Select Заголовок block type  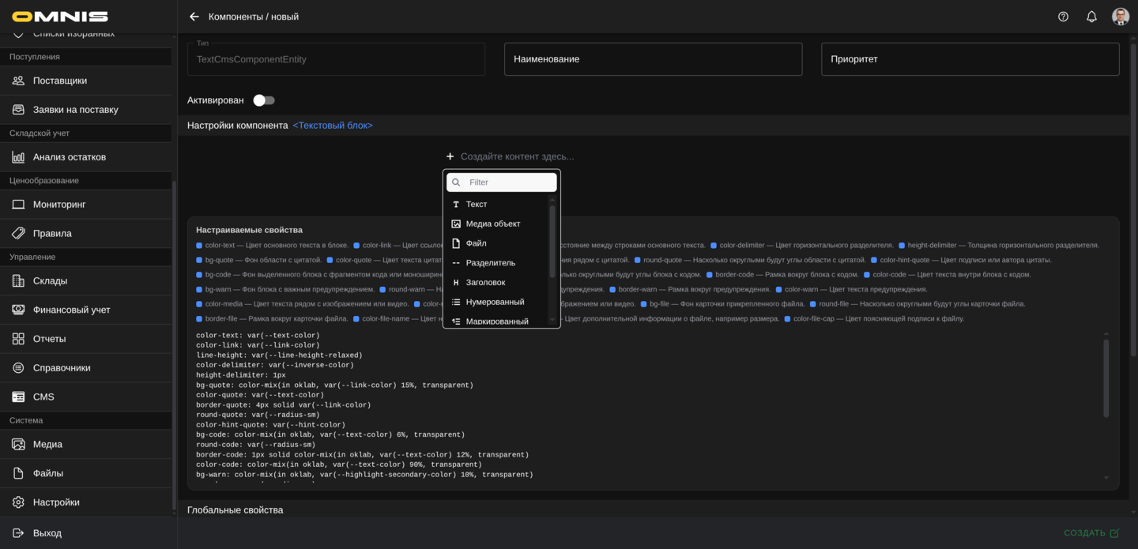coord(485,282)
